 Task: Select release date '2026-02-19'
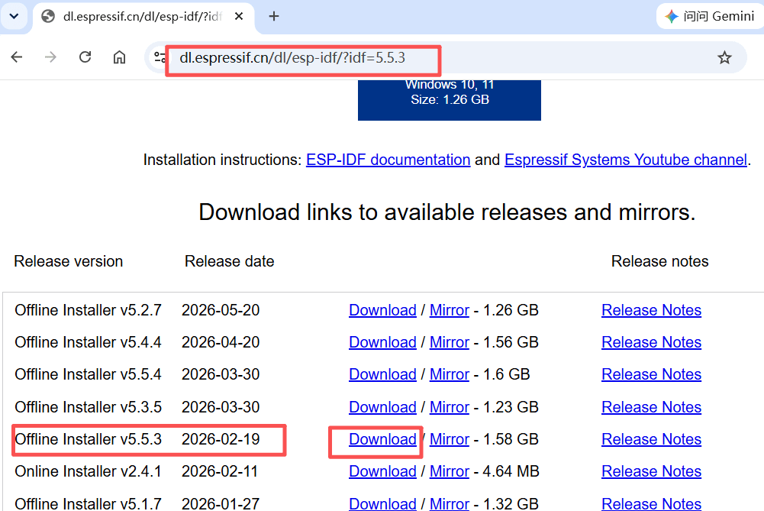click(221, 439)
